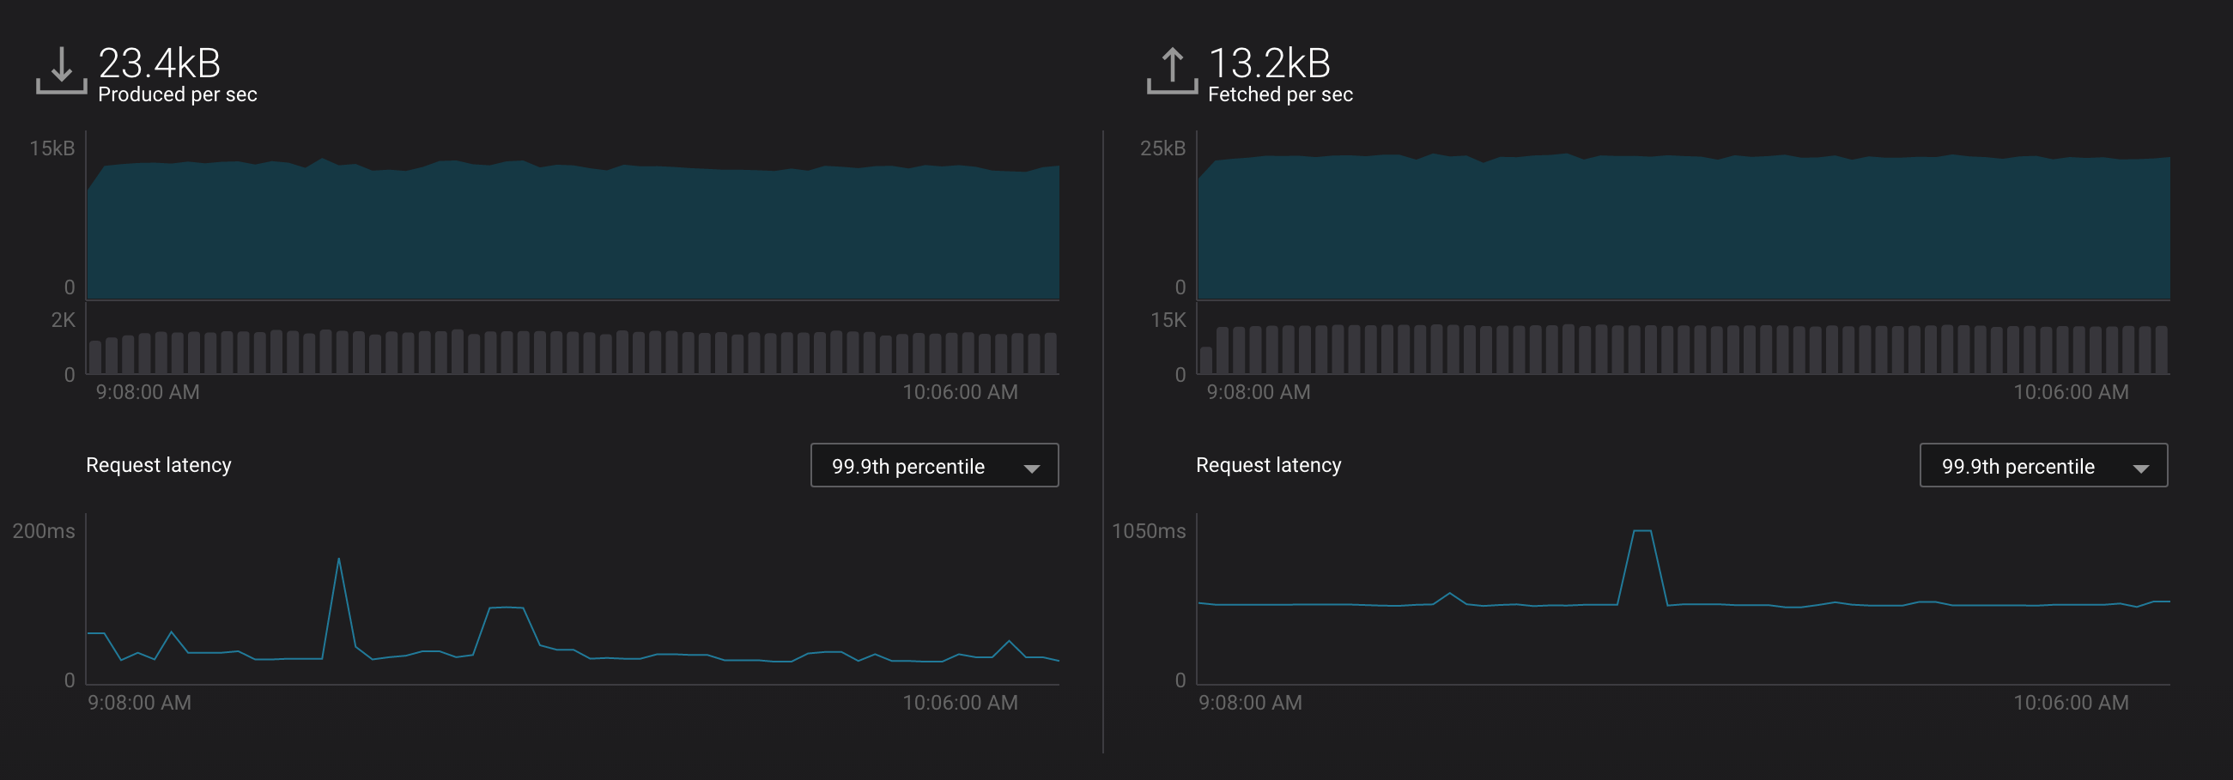Click the arrow of produce latency percentile selector
This screenshot has width=2233, height=780.
pos(1032,468)
